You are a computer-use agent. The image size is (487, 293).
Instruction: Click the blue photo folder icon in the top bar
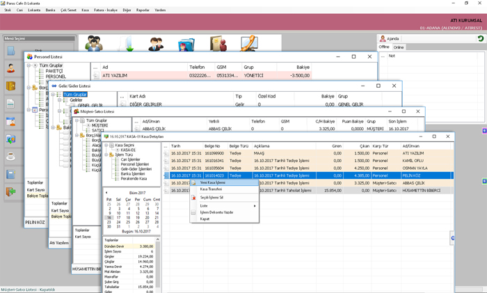186,44
